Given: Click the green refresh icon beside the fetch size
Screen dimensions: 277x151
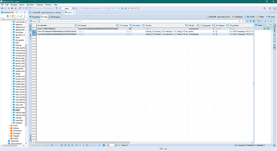Looking at the screenshot, I should coord(116,145).
